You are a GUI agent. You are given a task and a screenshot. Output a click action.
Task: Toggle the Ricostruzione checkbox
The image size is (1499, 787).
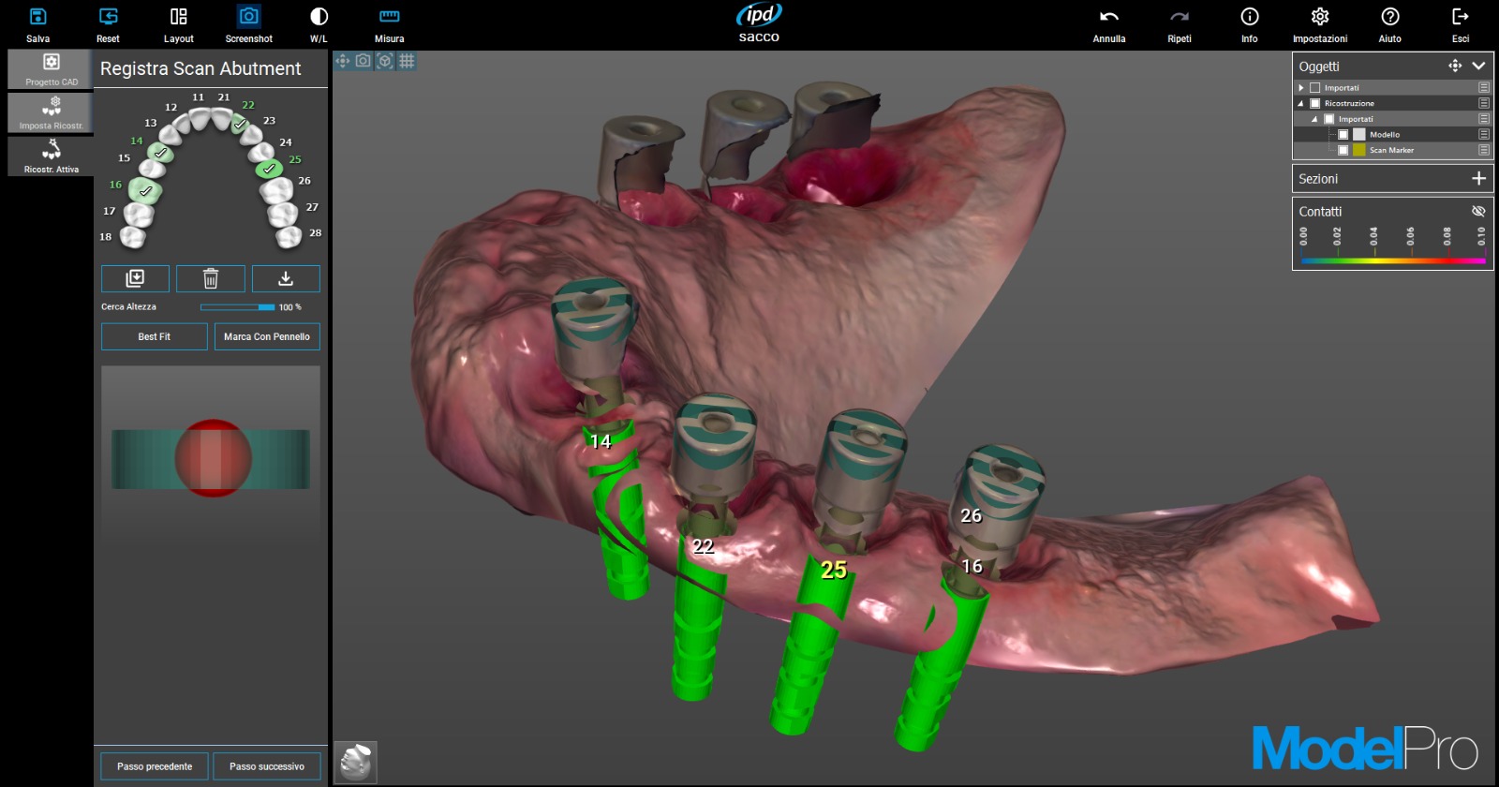point(1314,103)
